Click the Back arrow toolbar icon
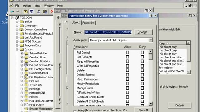The width and height of the screenshot is (200, 112). (12, 12)
